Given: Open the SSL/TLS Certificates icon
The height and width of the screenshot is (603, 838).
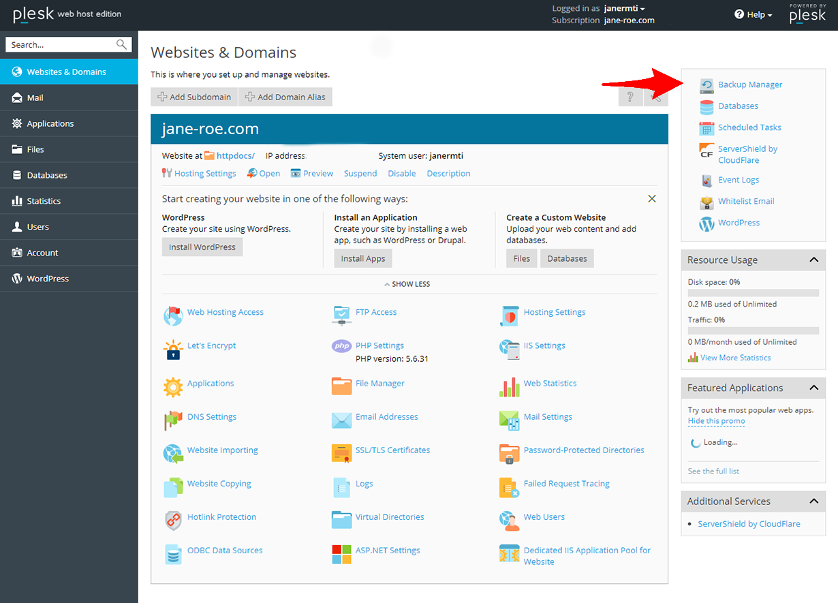Looking at the screenshot, I should (x=341, y=453).
